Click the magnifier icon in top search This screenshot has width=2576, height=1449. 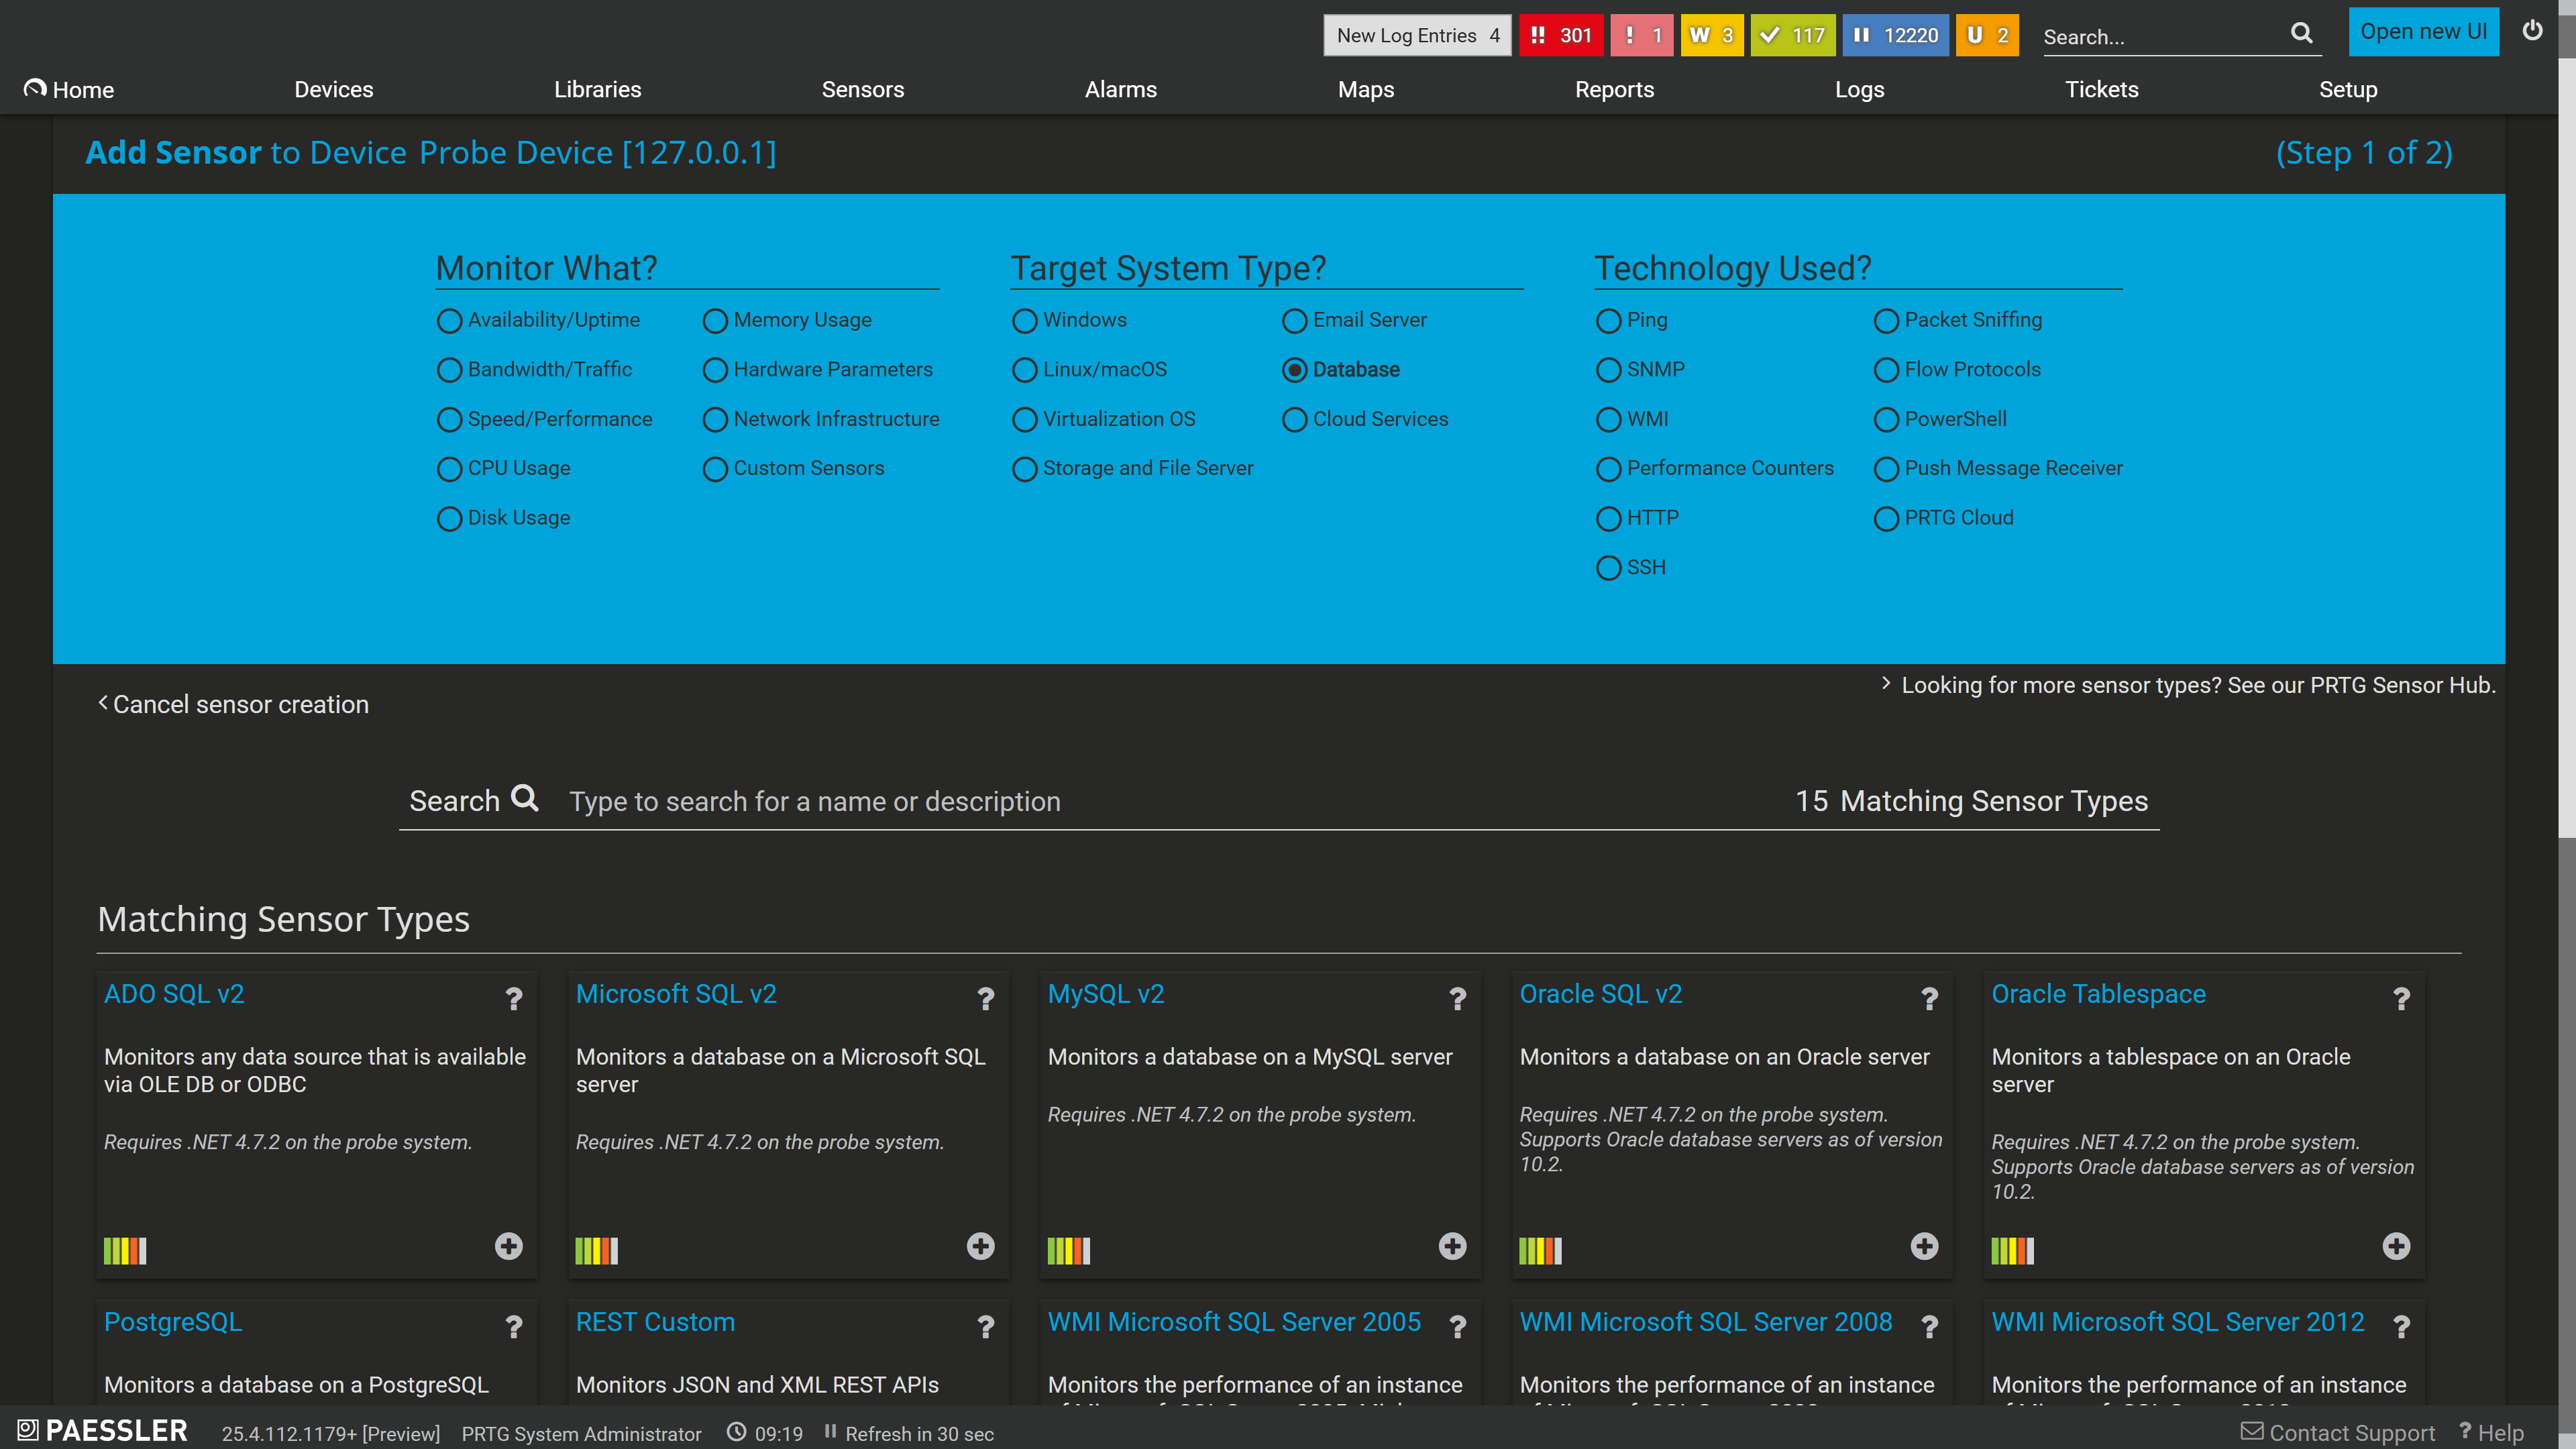(x=2302, y=34)
